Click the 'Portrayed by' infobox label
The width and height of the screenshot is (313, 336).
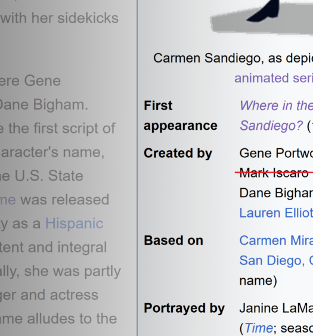[x=184, y=309]
